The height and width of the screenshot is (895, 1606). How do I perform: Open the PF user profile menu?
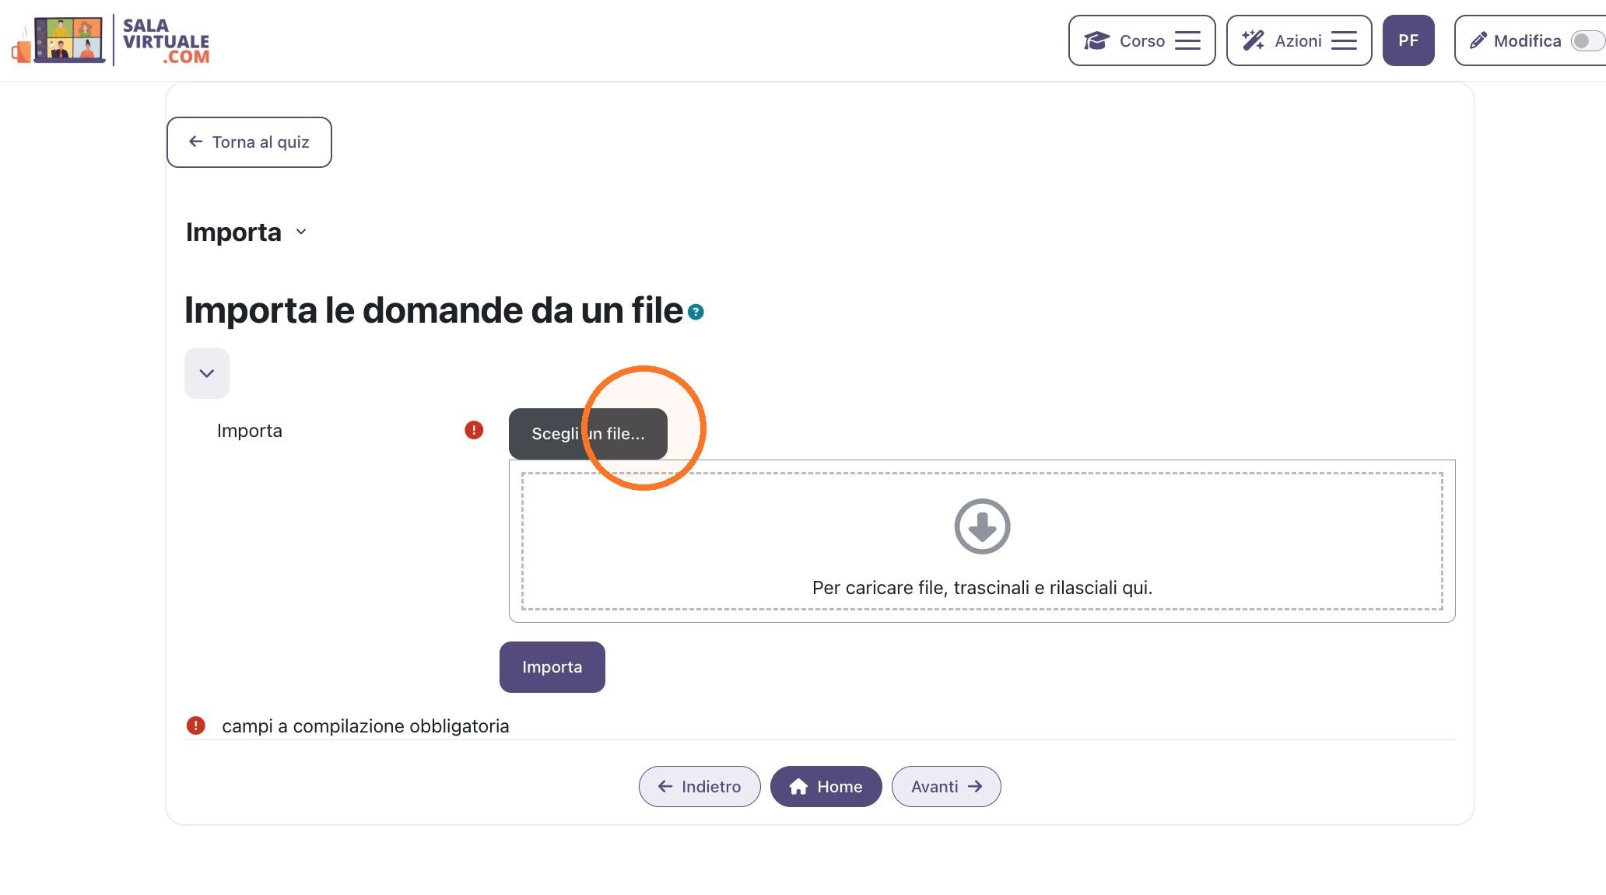click(x=1408, y=40)
